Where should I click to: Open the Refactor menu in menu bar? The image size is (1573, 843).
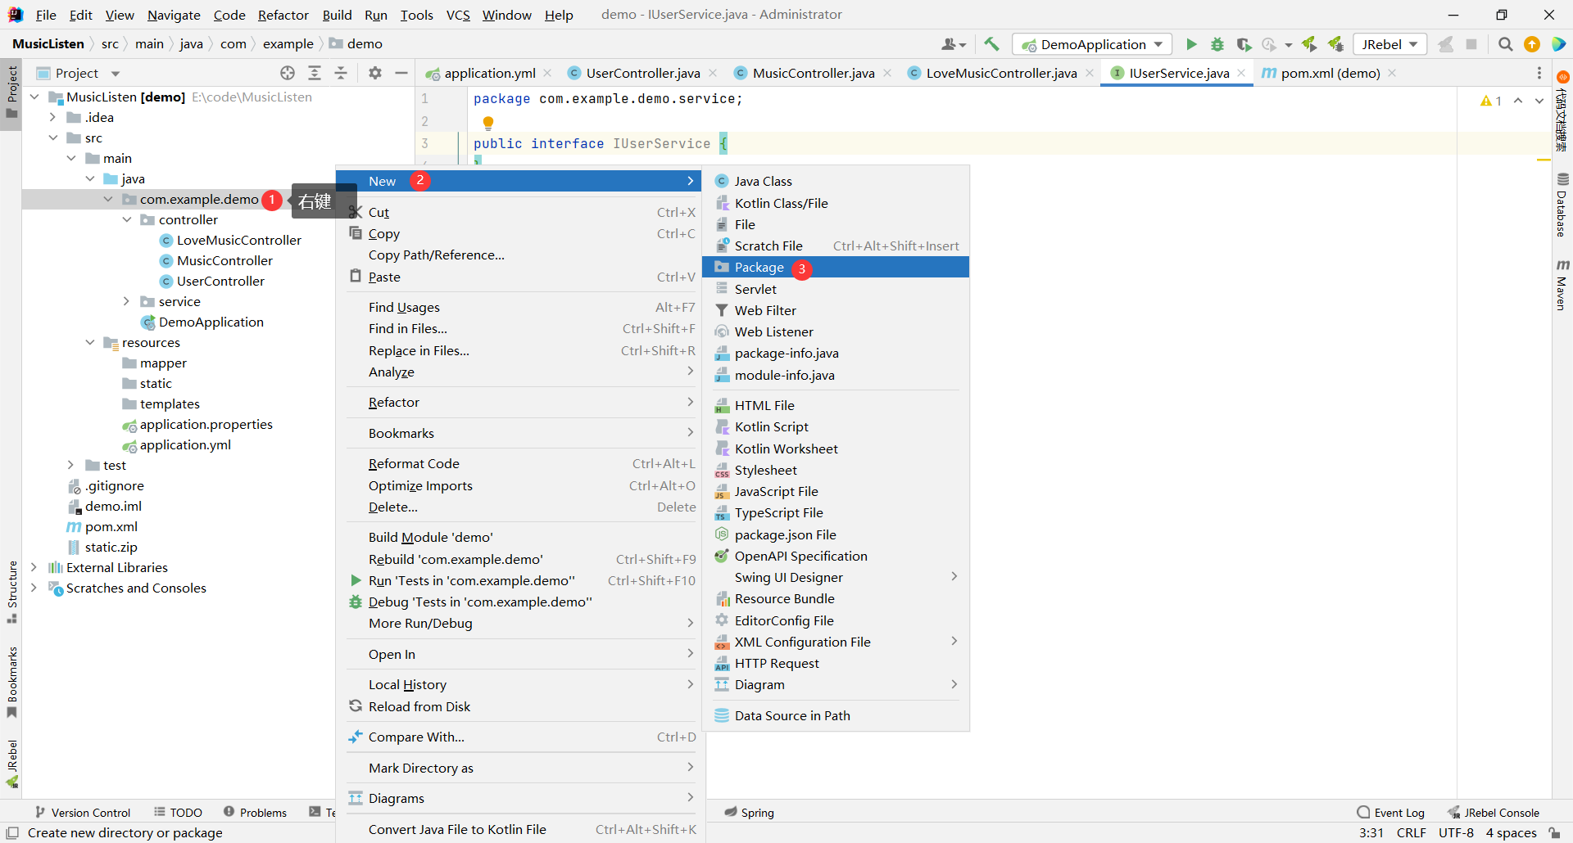coord(283,15)
